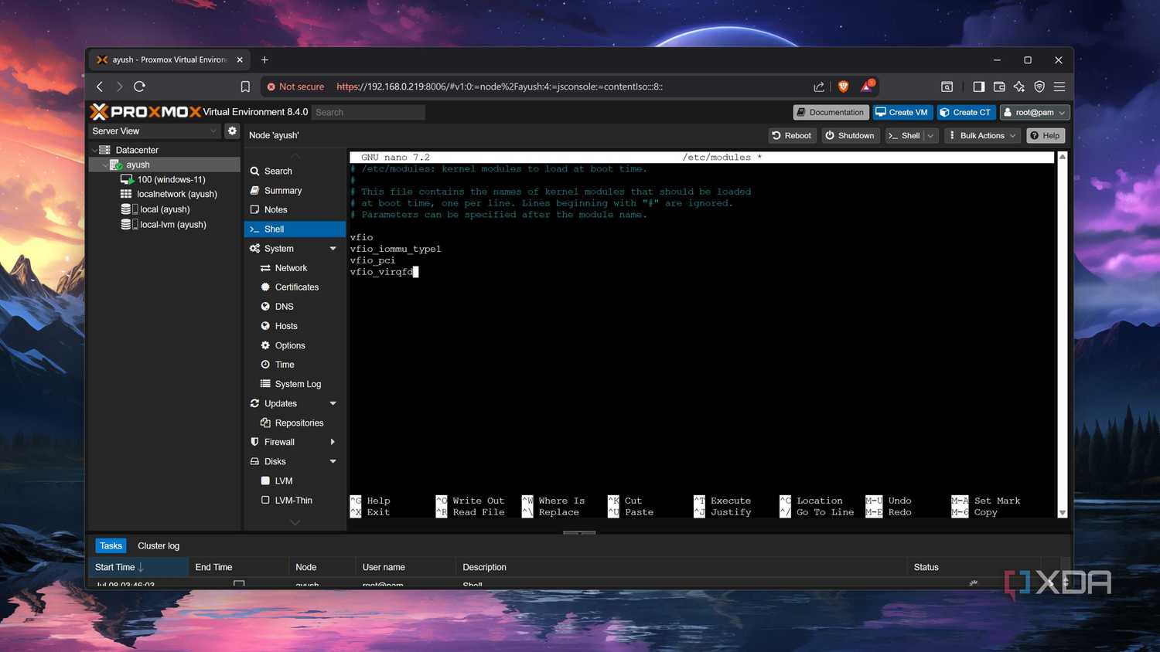Collapse the System menu section
This screenshot has width=1160, height=652.
click(333, 249)
